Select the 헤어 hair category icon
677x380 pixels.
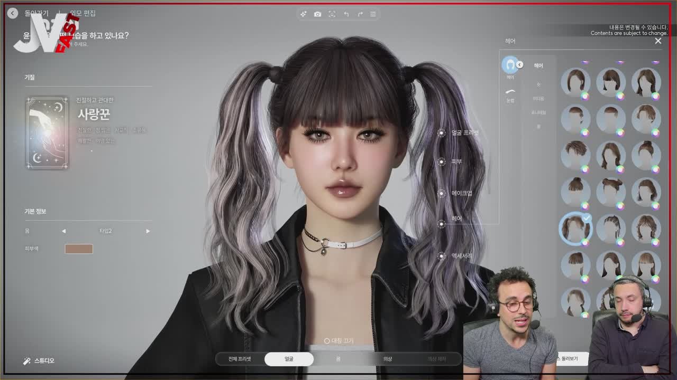(510, 65)
